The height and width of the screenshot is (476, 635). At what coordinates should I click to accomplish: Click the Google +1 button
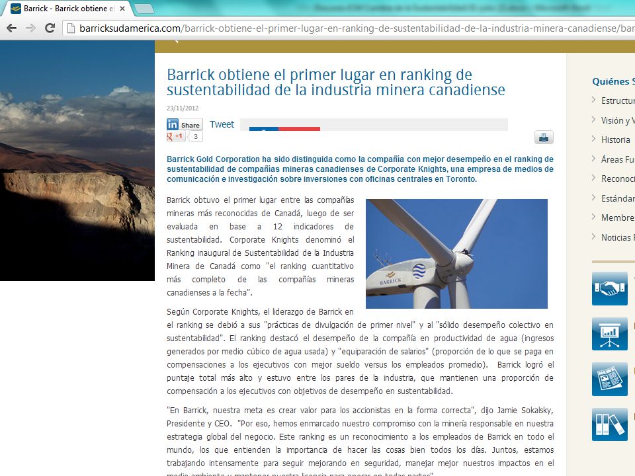pos(176,136)
